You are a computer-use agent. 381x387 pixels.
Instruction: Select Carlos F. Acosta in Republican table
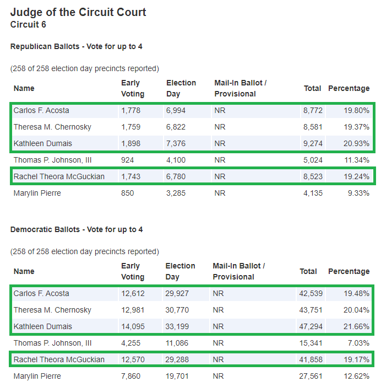pos(41,110)
